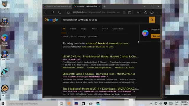Click the Edge address bar URL
This screenshot has height=106, width=189.
(x=97, y=12)
